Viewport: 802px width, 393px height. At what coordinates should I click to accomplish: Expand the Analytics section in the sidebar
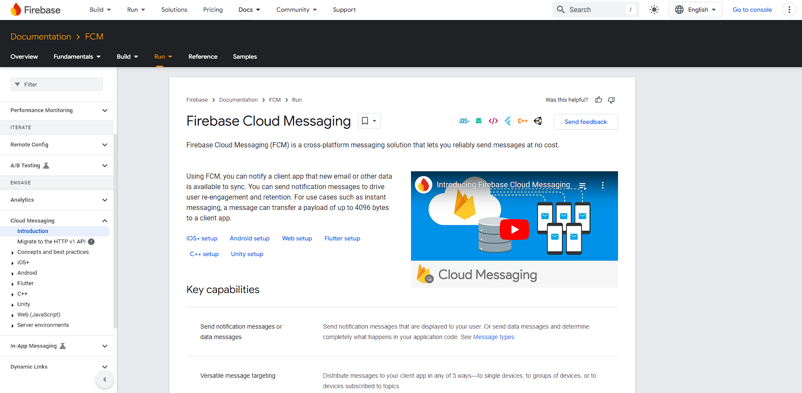104,200
